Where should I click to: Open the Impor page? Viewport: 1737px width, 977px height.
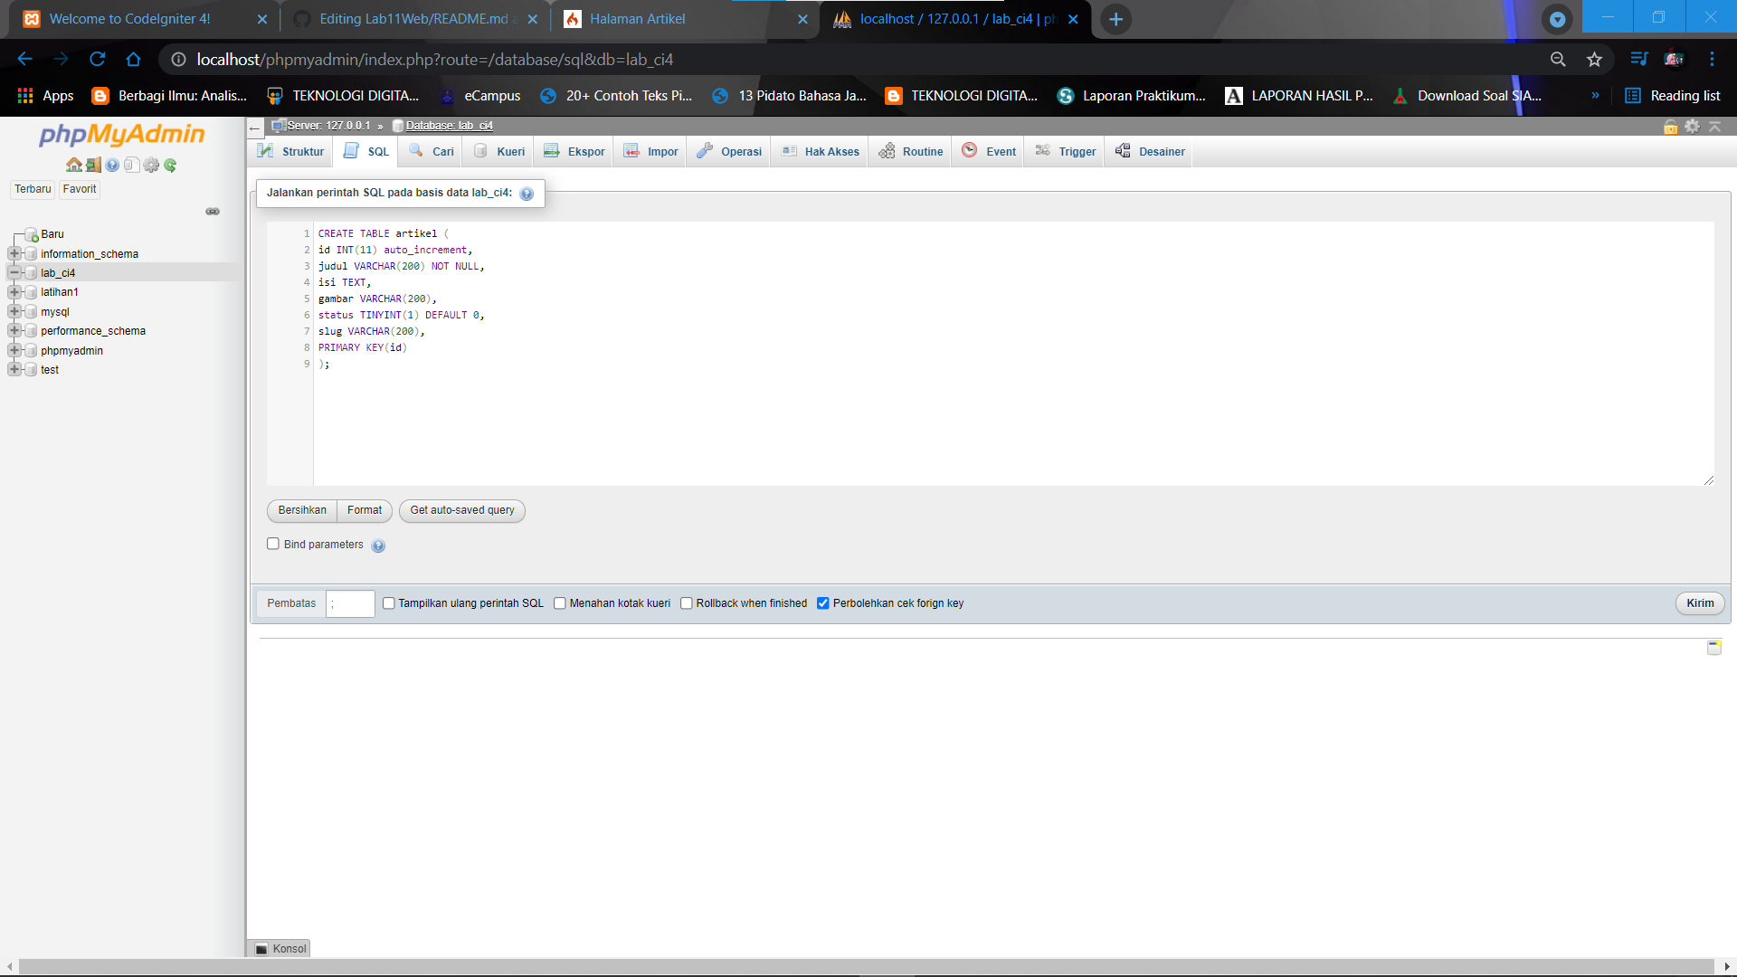click(650, 151)
